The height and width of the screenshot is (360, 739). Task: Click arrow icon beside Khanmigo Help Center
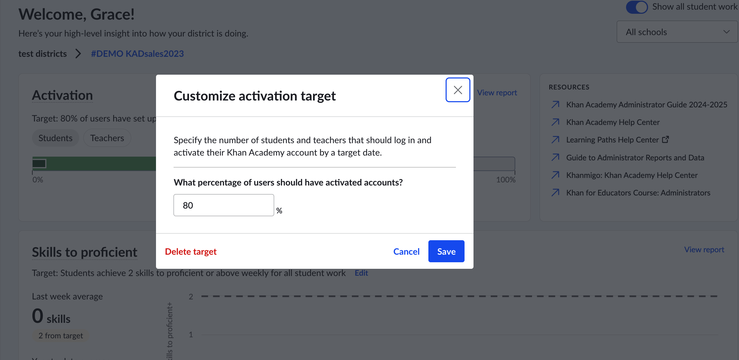pos(555,175)
